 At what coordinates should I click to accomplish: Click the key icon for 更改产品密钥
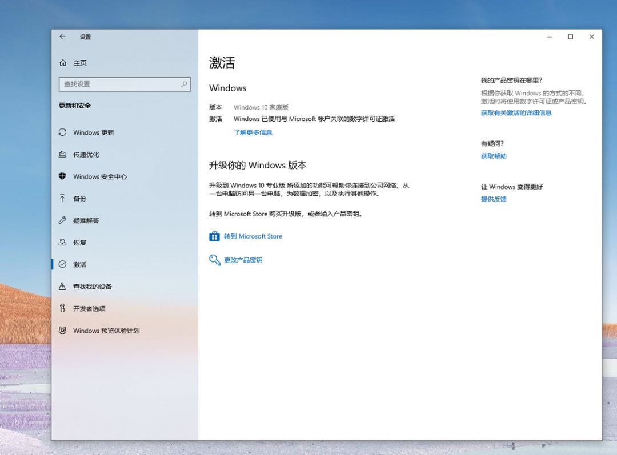pos(214,260)
